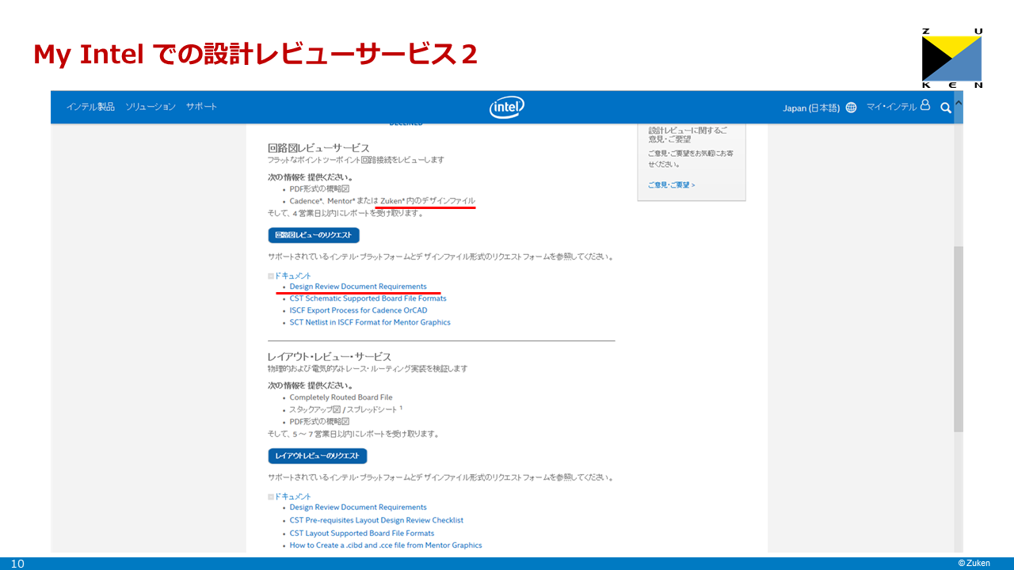This screenshot has height=570, width=1014.
Task: Open the search magnifier icon
Action: click(945, 108)
